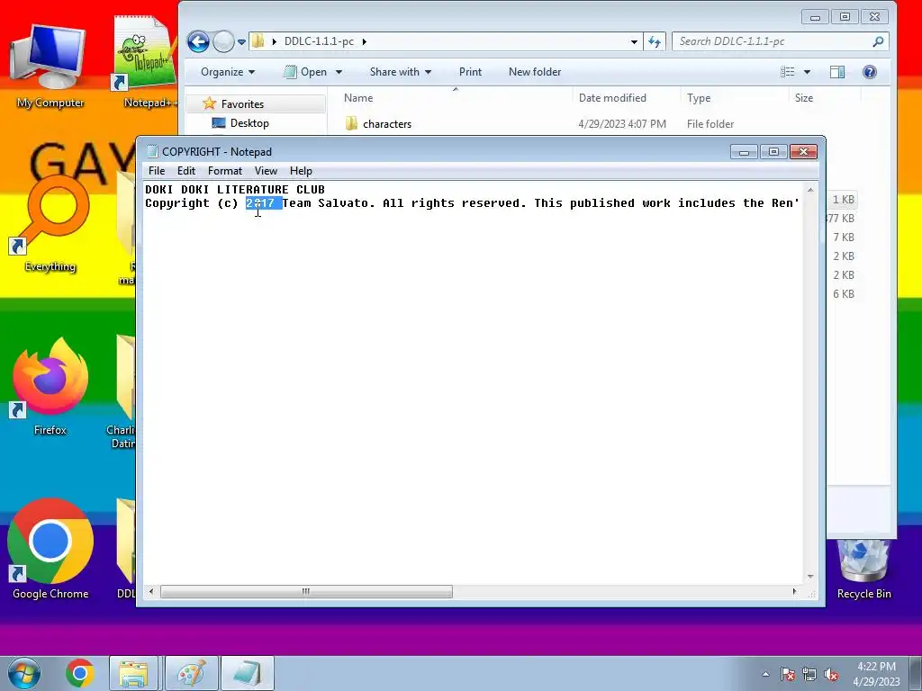
Task: Click the breadcrumb arrow after the DDLC-1.1.1-pc segment
Action: (365, 41)
